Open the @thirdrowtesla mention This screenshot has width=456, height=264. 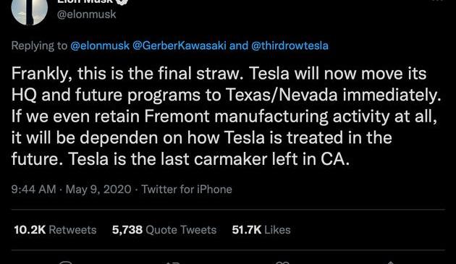pos(290,46)
